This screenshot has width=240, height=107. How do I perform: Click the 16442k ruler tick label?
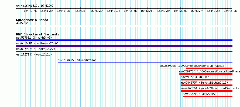point(80,11)
